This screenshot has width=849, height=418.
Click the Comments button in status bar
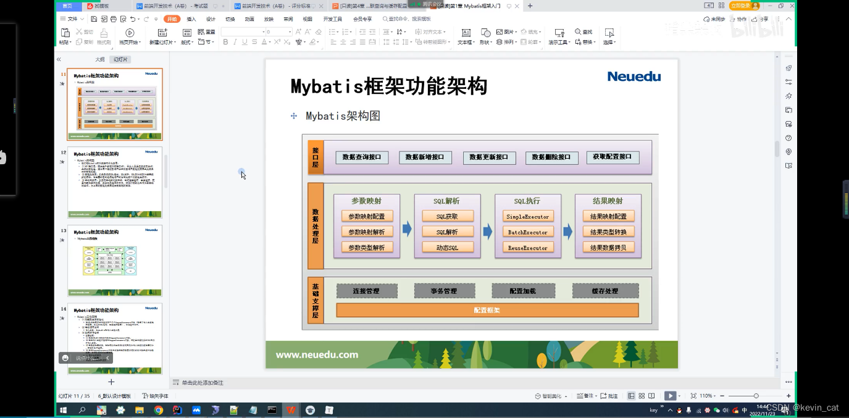(609, 396)
